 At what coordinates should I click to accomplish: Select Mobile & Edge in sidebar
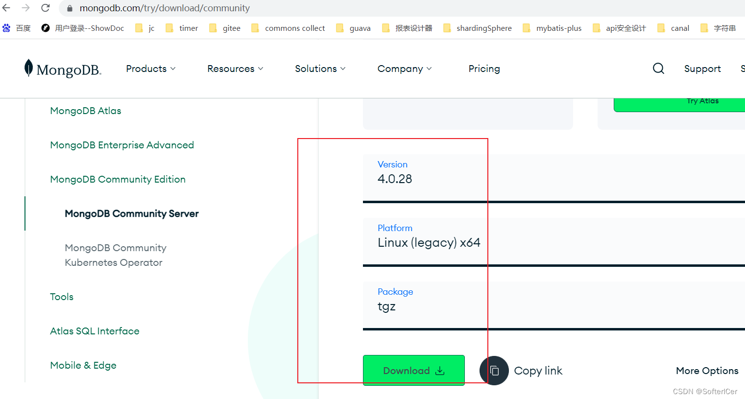click(x=83, y=365)
